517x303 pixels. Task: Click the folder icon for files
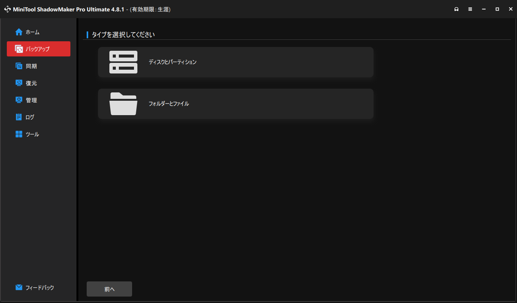click(x=123, y=104)
